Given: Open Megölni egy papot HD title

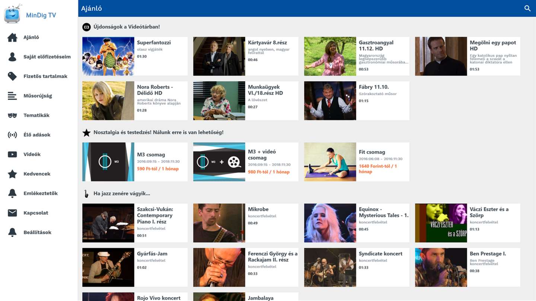Looking at the screenshot, I should click(493, 45).
